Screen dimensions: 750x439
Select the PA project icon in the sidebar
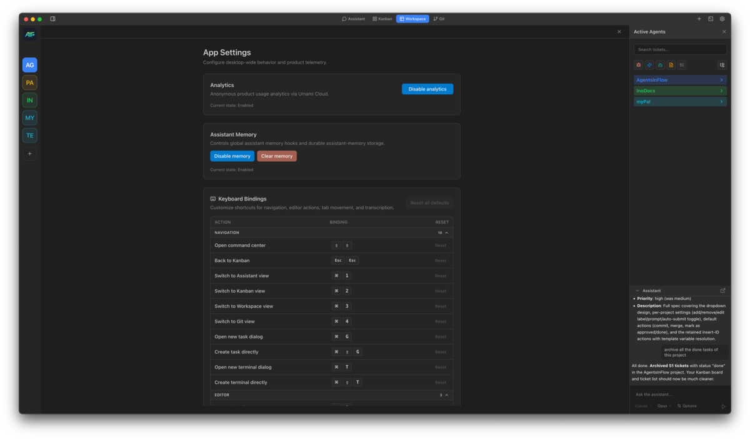(29, 82)
